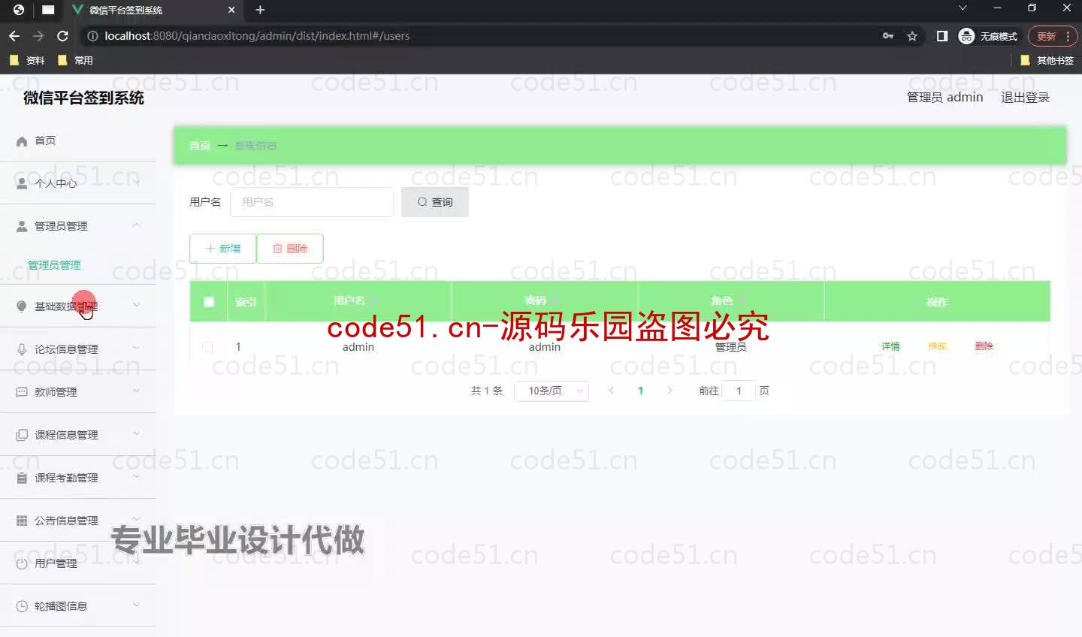
Task: Collapse the 管理员管理 menu chevron
Action: [136, 225]
